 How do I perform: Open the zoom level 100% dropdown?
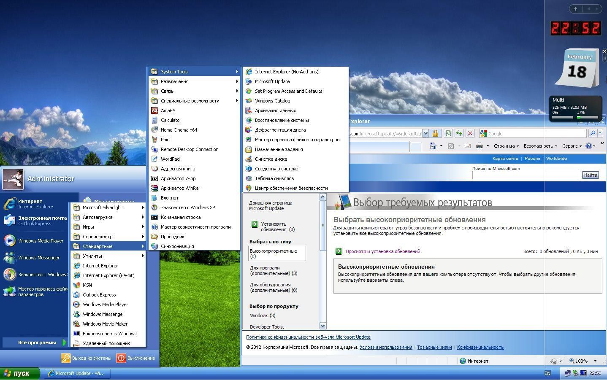pyautogui.click(x=595, y=361)
